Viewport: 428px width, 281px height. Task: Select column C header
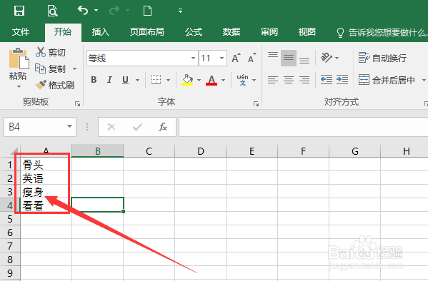click(149, 151)
